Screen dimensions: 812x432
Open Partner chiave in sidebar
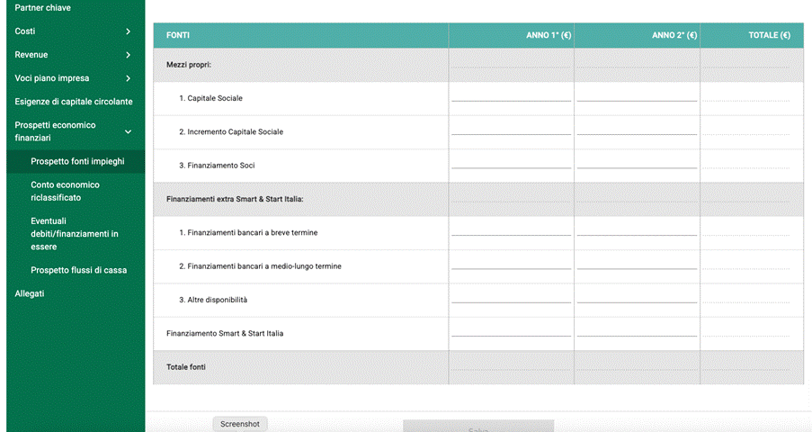tap(43, 8)
